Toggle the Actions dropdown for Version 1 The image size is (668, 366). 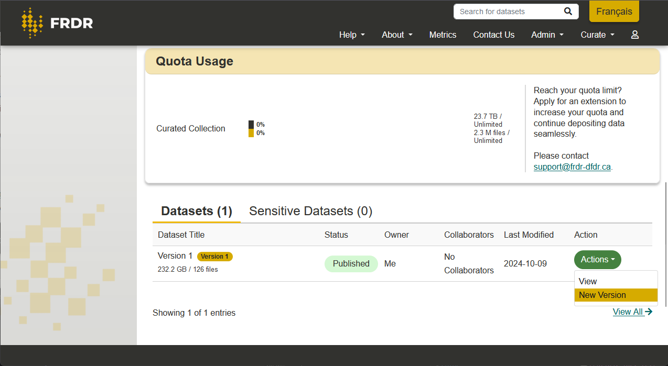pos(598,260)
